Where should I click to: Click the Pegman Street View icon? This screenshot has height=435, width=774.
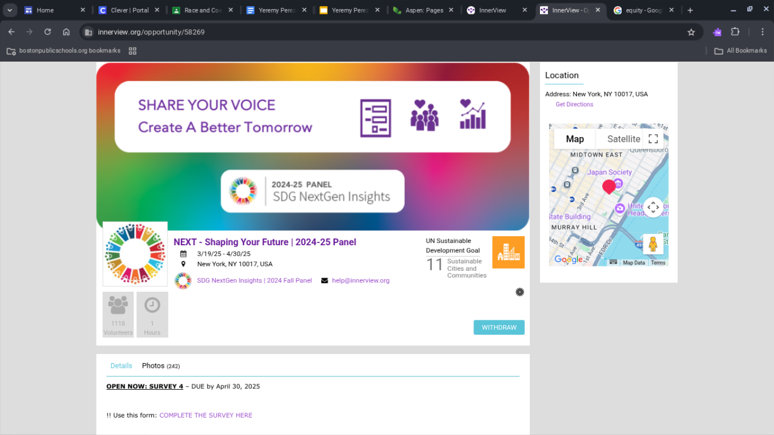click(653, 244)
